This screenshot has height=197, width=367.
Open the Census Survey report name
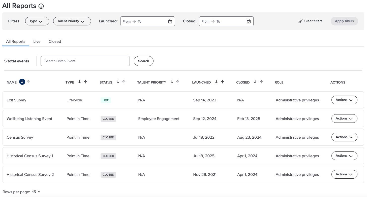[20, 137]
